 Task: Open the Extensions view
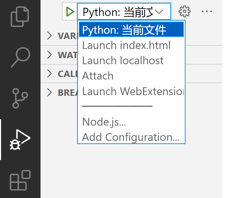tap(20, 180)
